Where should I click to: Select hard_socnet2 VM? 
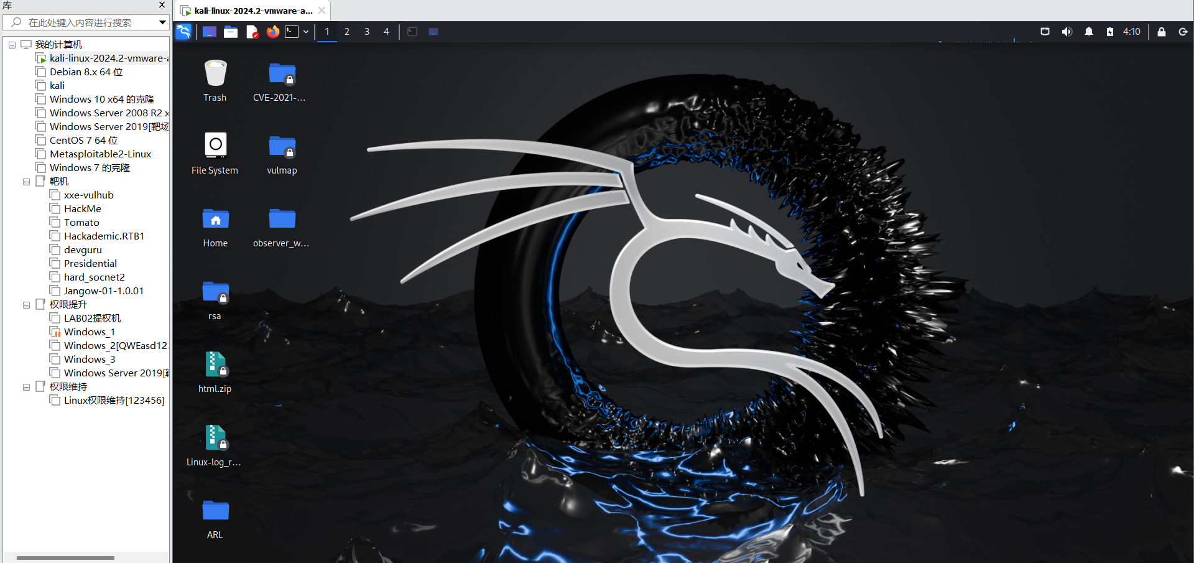pos(94,277)
